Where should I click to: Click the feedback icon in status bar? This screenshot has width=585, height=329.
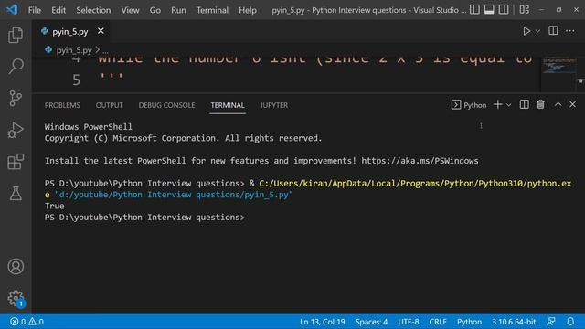(x=550, y=322)
